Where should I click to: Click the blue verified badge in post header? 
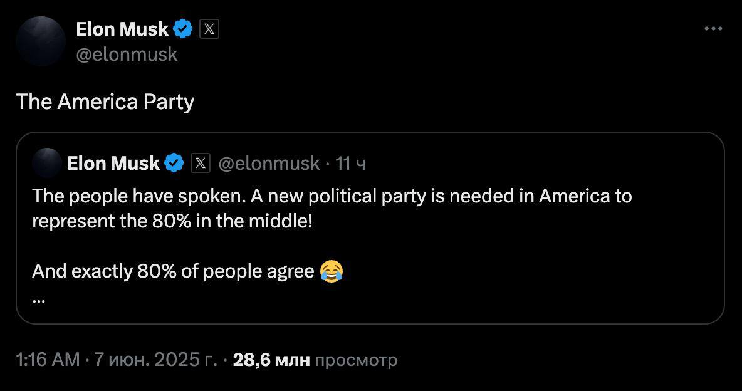(x=183, y=29)
